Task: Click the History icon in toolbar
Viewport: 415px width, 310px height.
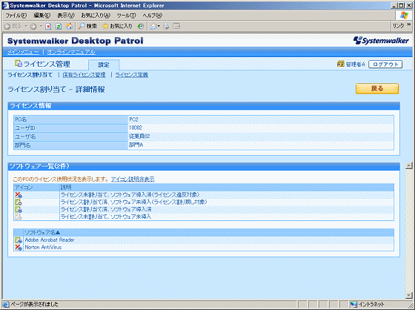Action: [x=141, y=26]
